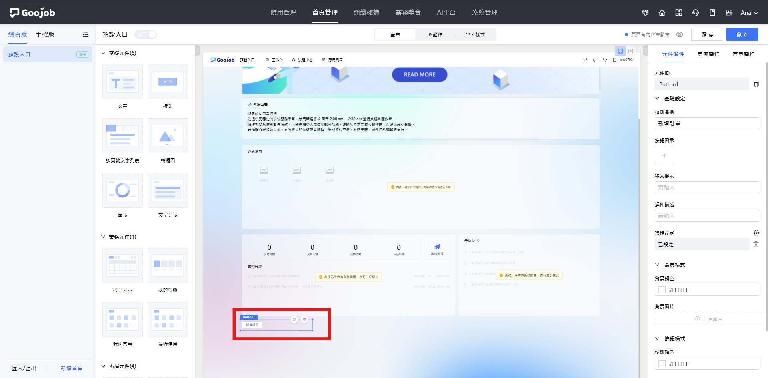Collapse the left page list sidebar icon

pyautogui.click(x=85, y=34)
